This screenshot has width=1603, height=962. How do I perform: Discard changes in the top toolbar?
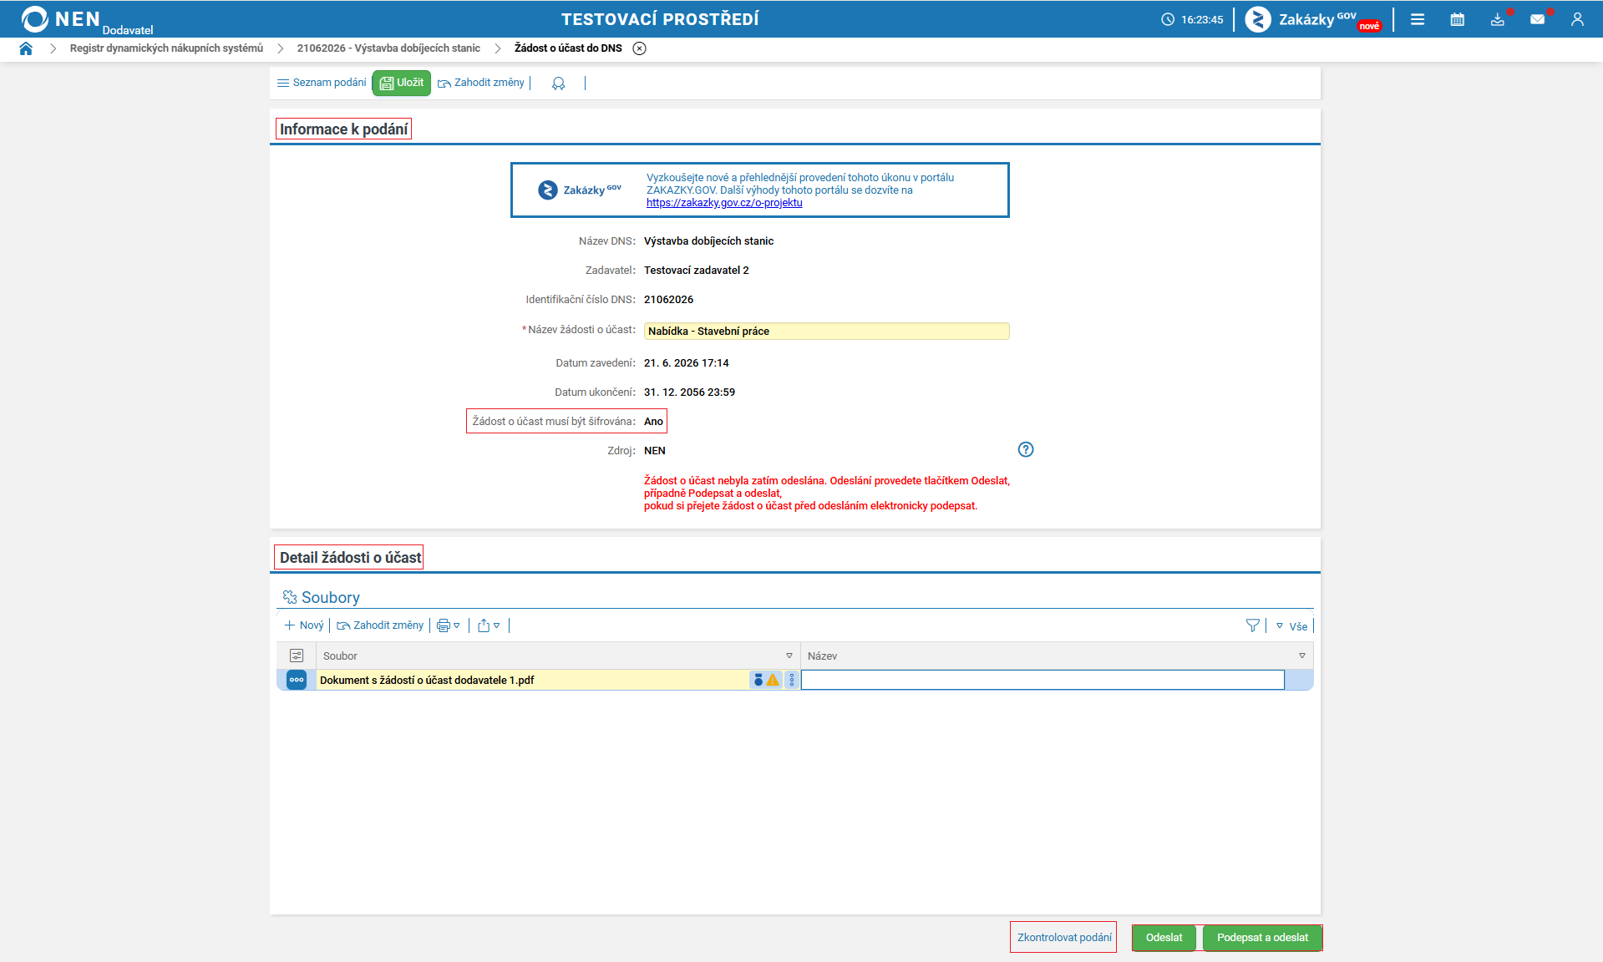pyautogui.click(x=481, y=83)
